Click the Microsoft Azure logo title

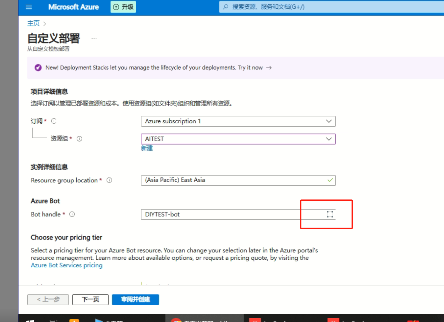tap(74, 7)
